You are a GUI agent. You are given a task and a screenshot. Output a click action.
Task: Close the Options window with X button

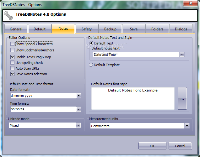(x=191, y=3)
